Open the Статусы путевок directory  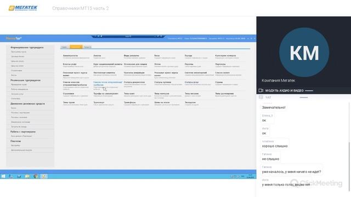(162, 83)
